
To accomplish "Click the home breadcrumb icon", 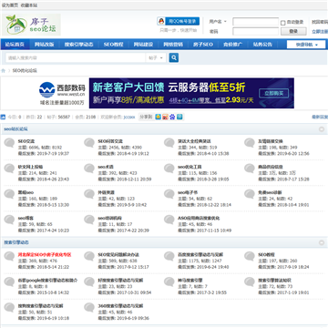I will click(x=4, y=71).
